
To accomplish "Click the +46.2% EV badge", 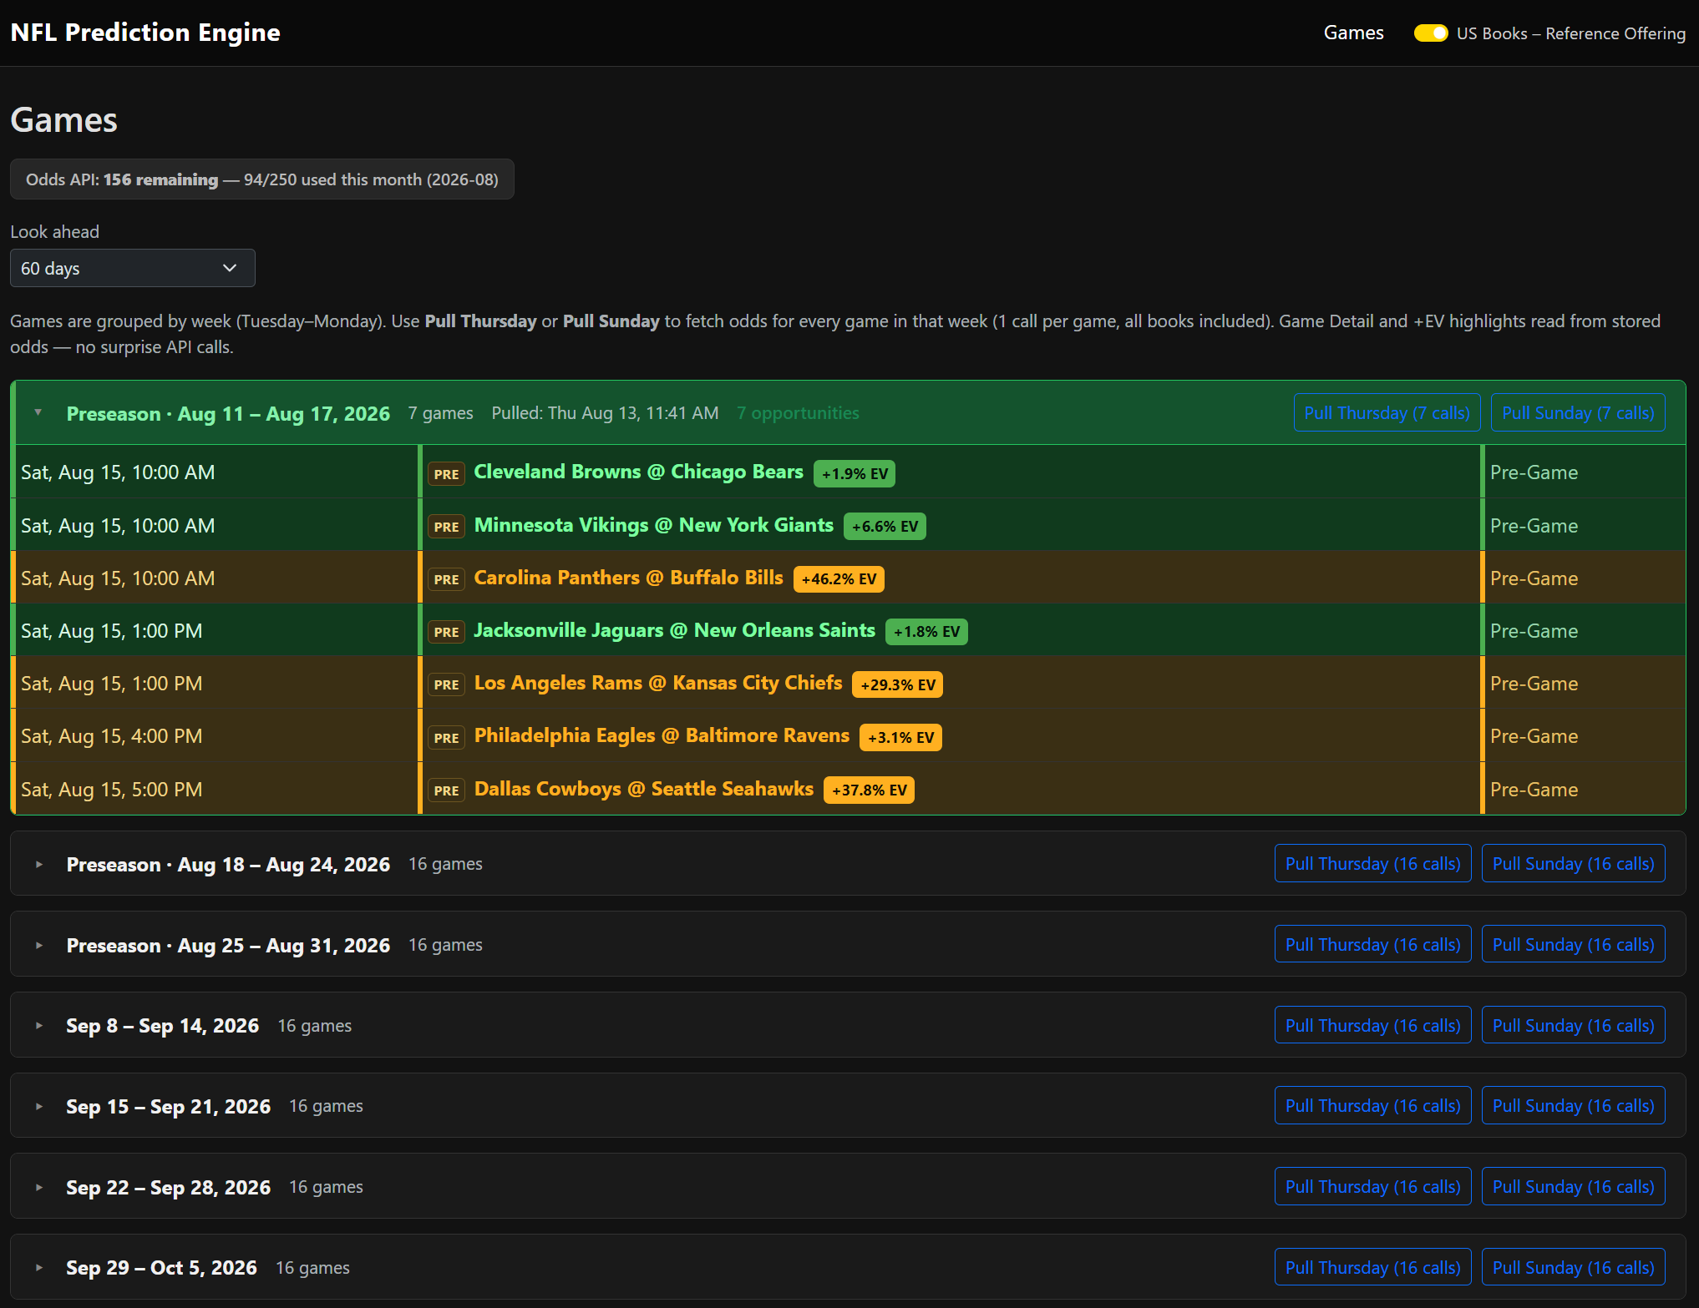I will (x=839, y=579).
